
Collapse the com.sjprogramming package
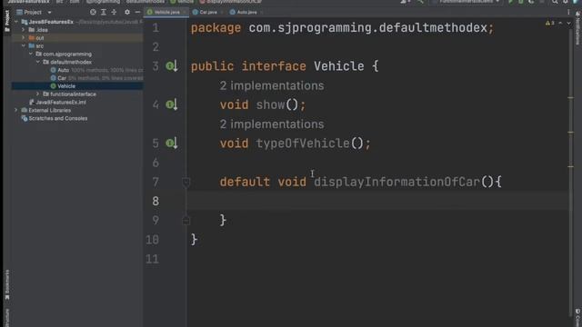pos(31,54)
